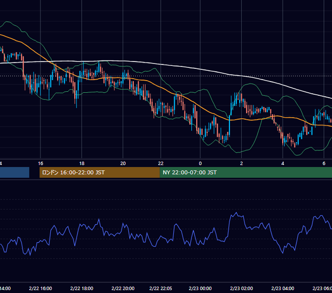Click the 2/23 02:00 time label
This screenshot has width=332, height=293.
[241, 288]
